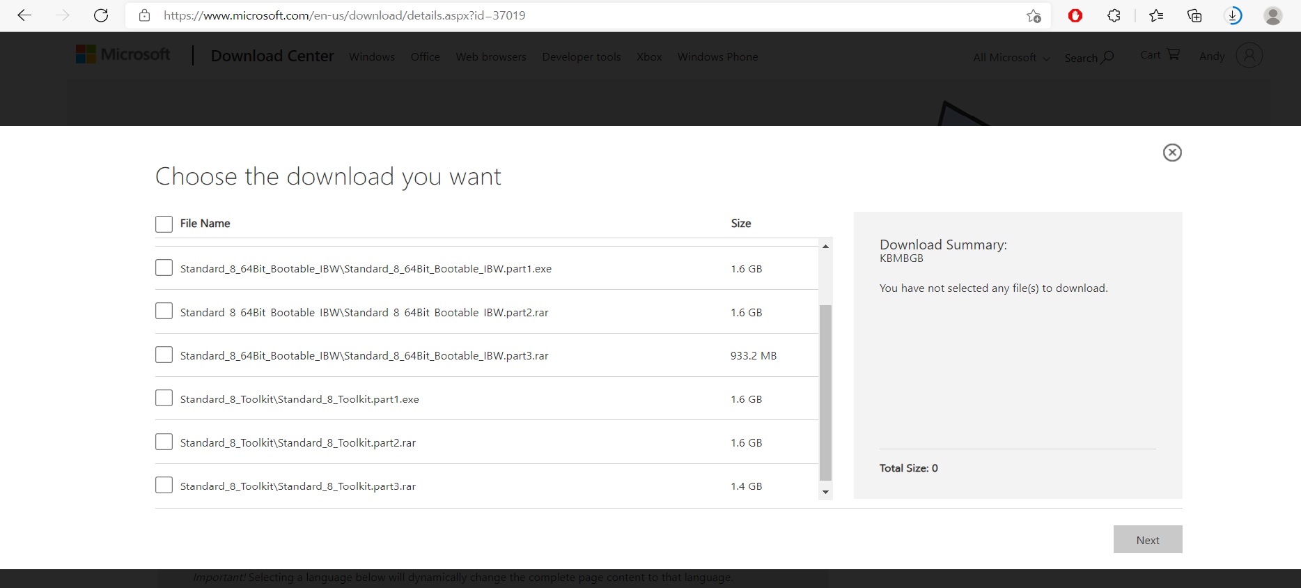Select the Bootable_IBW.part1.exe checkbox
1301x588 pixels.
coord(164,268)
